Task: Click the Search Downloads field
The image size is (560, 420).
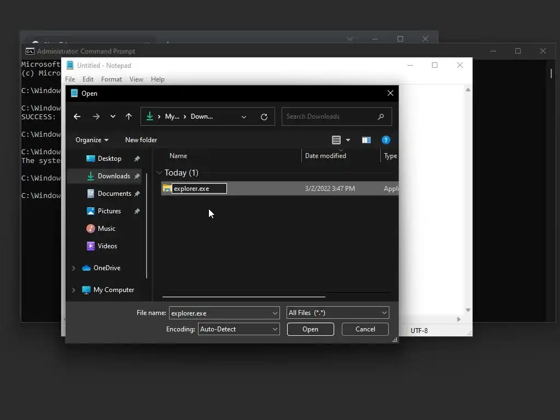Action: [336, 116]
